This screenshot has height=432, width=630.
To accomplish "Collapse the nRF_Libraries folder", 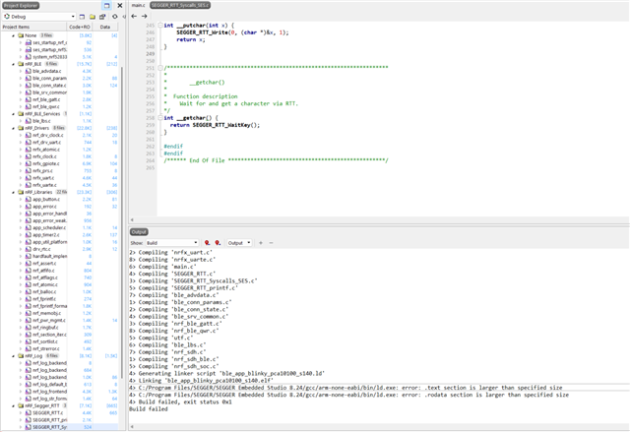I will [x=14, y=192].
